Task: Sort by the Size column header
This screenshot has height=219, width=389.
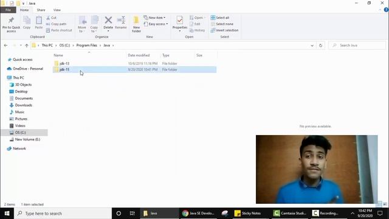Action: (x=199, y=55)
